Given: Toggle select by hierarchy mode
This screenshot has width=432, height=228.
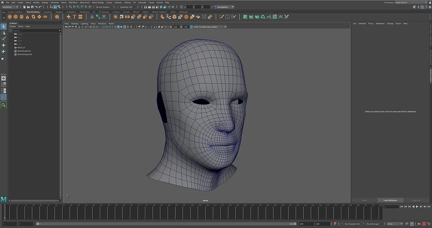Looking at the screenshot, I should point(51,7).
